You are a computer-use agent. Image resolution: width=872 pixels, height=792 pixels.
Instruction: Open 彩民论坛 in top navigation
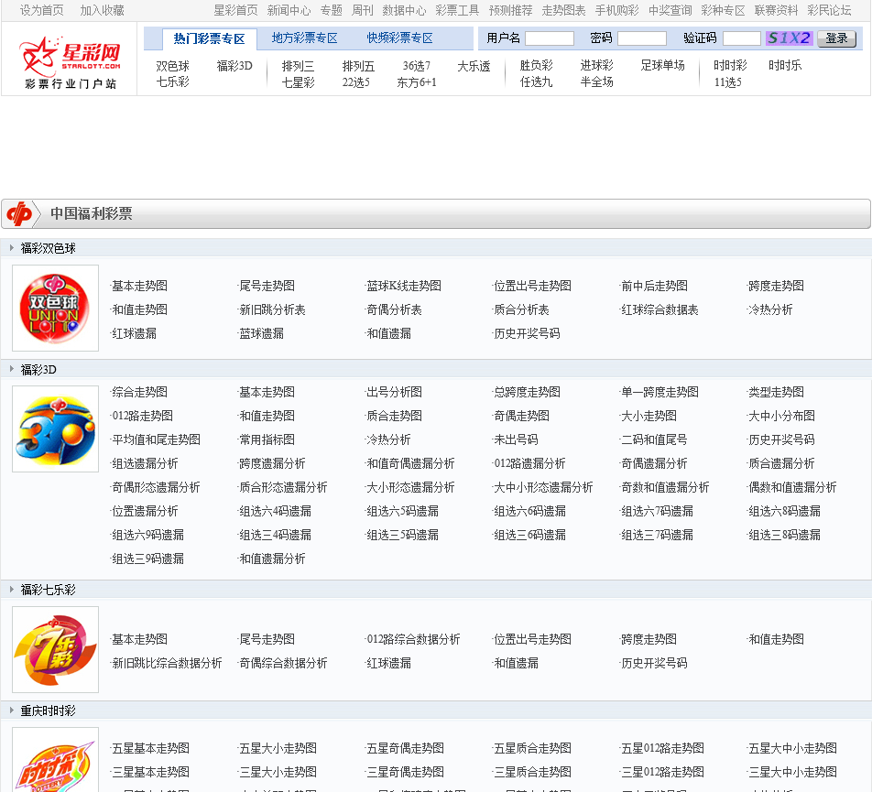point(829,11)
